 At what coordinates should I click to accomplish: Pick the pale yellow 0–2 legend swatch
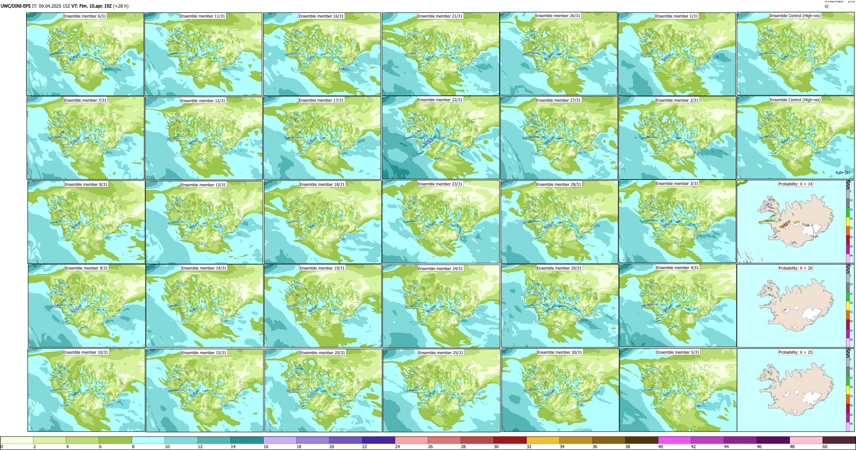(x=17, y=440)
